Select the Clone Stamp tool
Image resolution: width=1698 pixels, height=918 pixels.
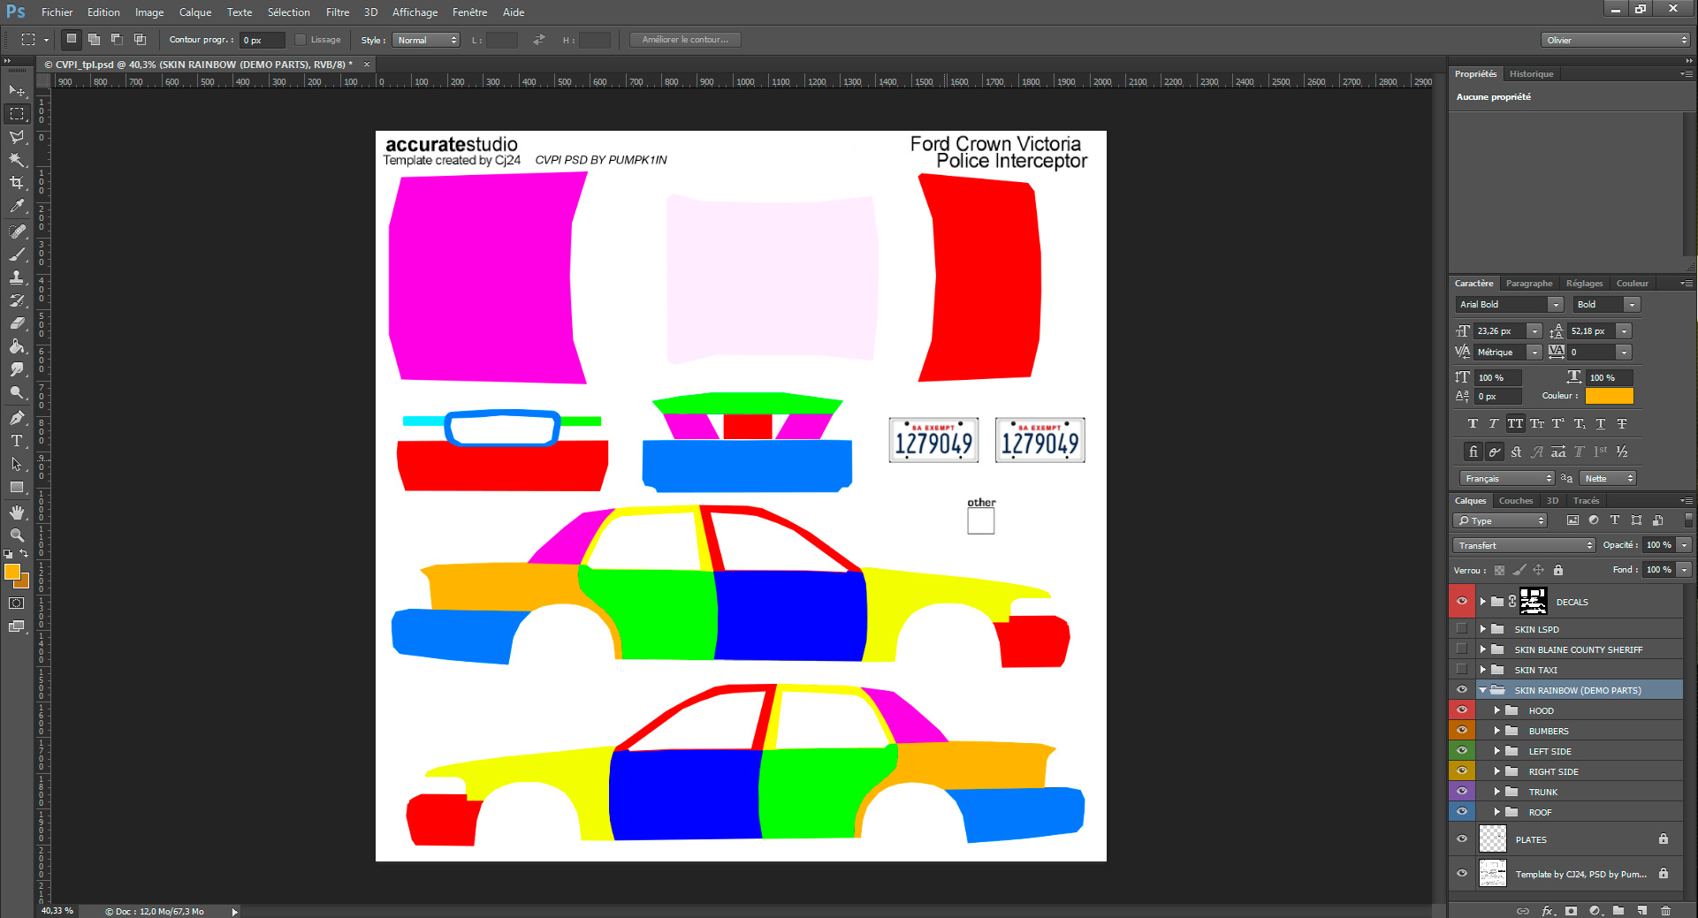[17, 277]
